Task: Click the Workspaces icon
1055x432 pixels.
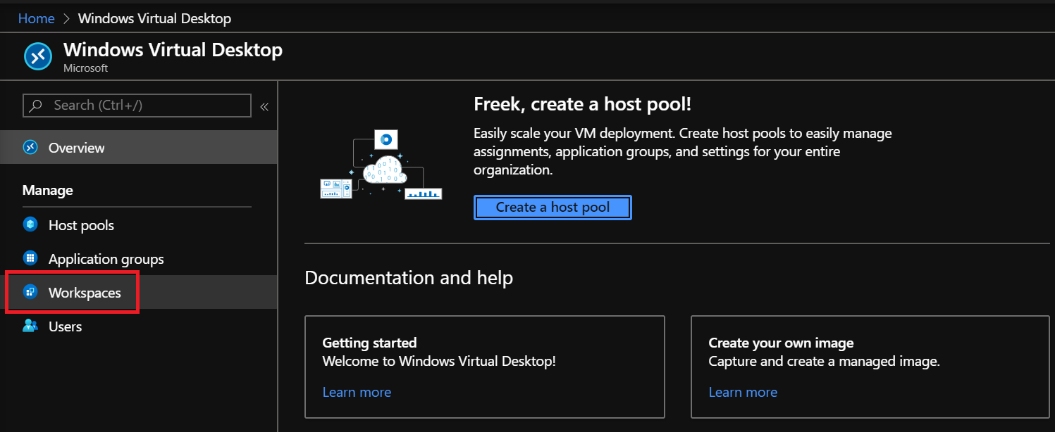Action: tap(30, 292)
